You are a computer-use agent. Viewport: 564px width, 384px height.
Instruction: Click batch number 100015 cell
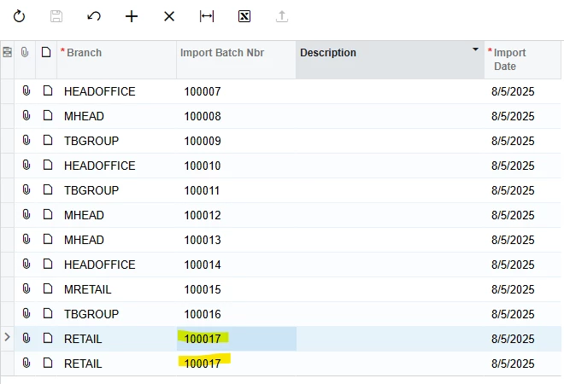[x=236, y=289]
